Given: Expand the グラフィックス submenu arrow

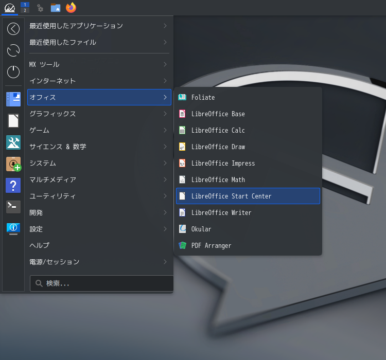Looking at the screenshot, I should coord(165,114).
